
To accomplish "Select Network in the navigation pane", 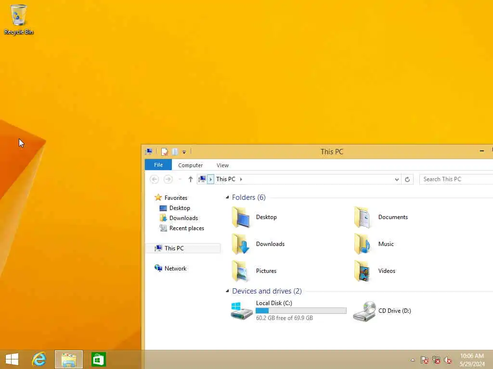I will [x=175, y=268].
